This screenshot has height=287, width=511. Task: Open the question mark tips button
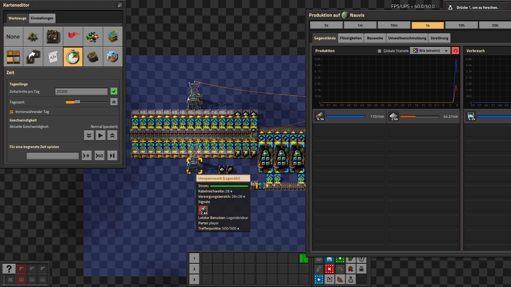[x=9, y=269]
